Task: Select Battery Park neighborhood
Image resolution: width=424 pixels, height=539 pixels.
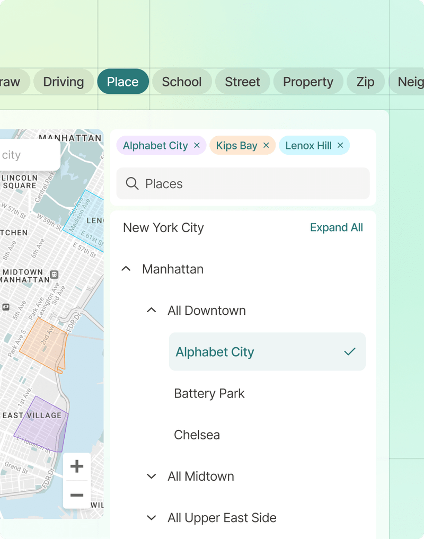Action: 209,393
